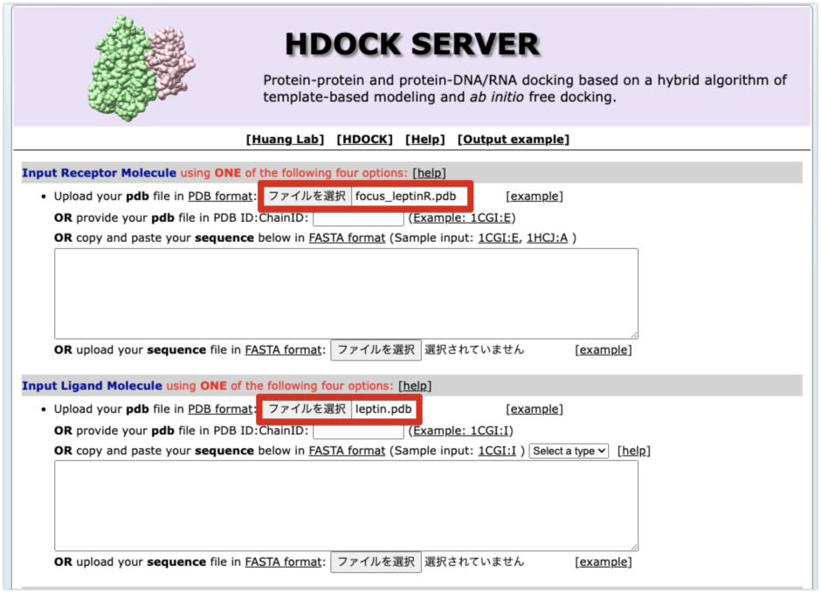Click the receptor PDB ID:ChainID input field
Screen dimensions: 821x593
tap(358, 217)
